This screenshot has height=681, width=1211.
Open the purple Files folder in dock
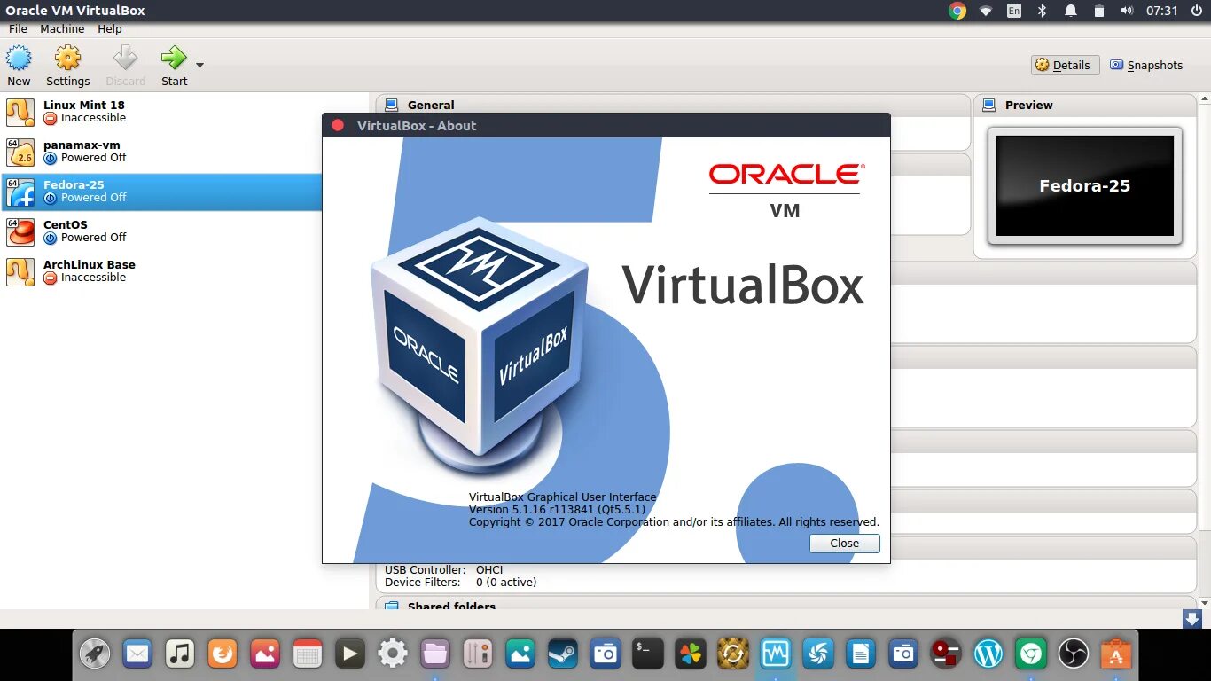pos(435,654)
